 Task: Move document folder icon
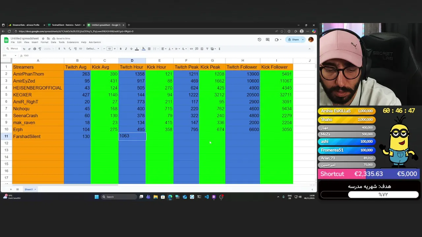pyautogui.click(x=48, y=39)
